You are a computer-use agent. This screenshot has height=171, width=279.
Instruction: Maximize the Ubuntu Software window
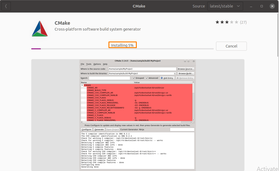[262, 6]
